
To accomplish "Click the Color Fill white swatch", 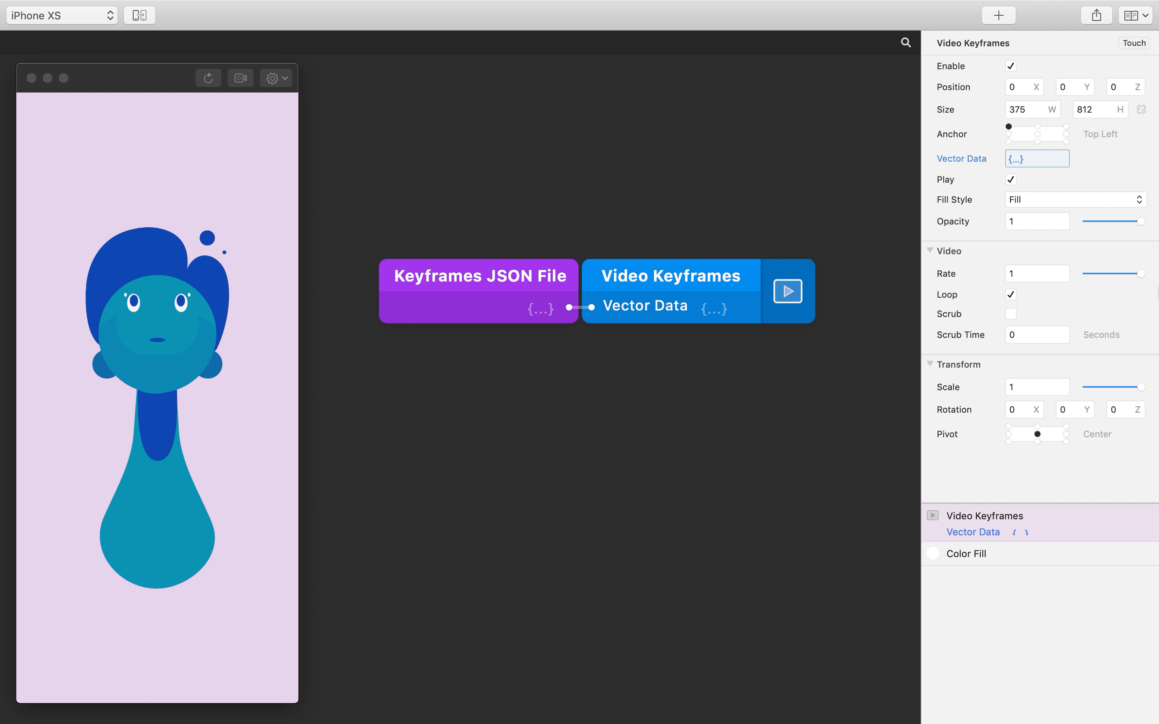I will [932, 553].
